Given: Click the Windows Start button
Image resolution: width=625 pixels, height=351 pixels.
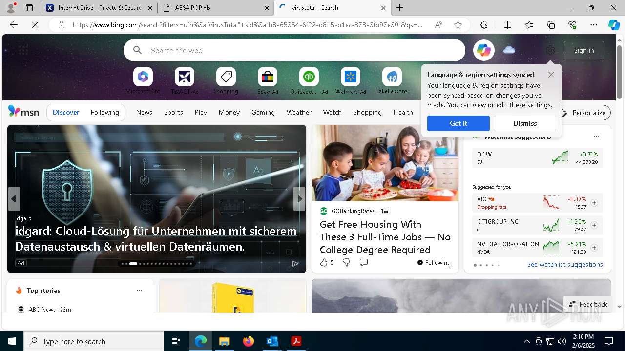Looking at the screenshot, I should click(x=12, y=341).
